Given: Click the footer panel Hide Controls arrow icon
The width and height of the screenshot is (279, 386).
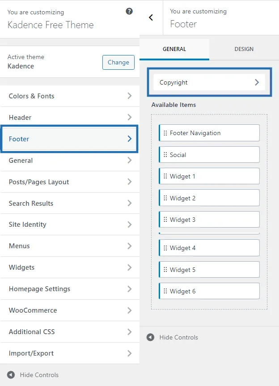Looking at the screenshot, I should (x=151, y=337).
